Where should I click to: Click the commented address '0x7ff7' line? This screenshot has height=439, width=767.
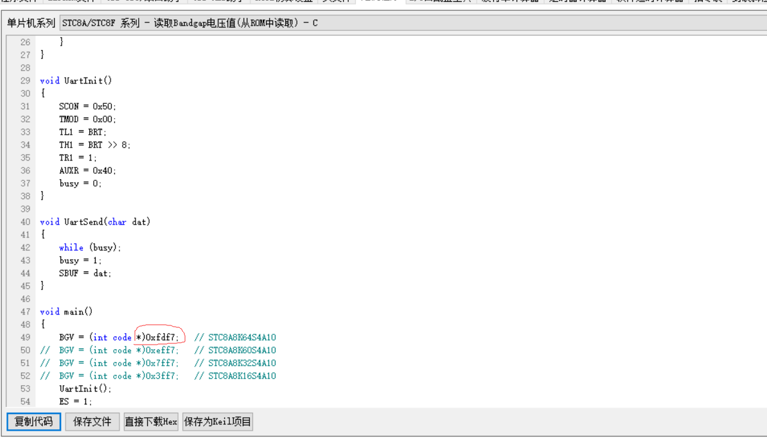[110, 363]
